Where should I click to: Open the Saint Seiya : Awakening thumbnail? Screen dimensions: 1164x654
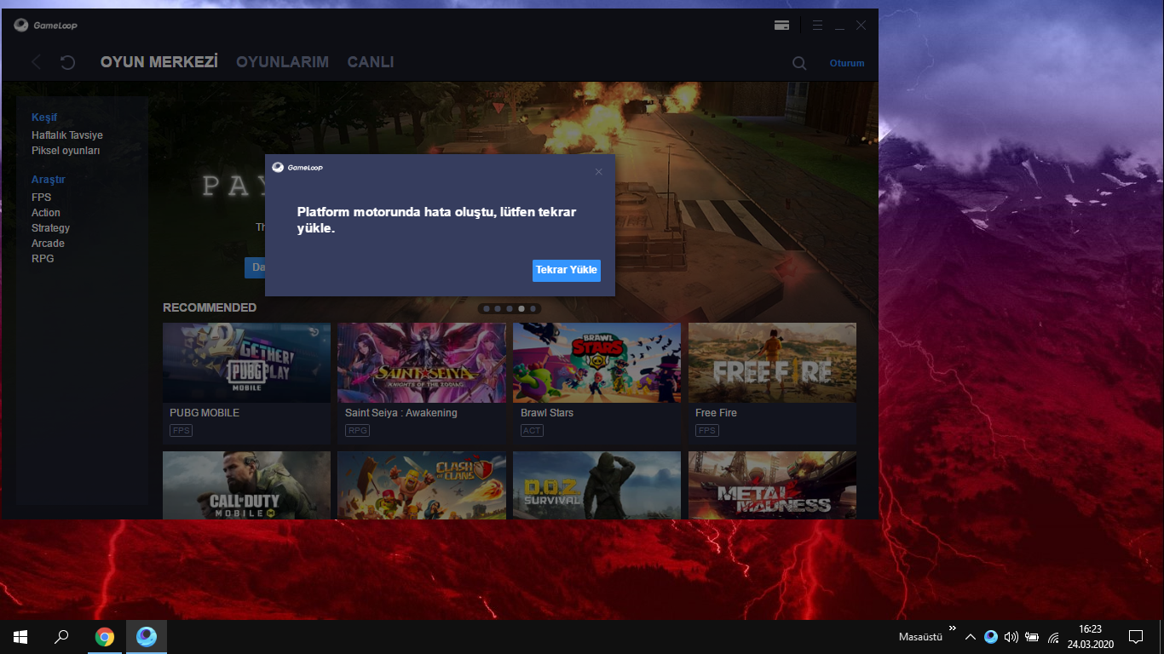click(x=422, y=363)
